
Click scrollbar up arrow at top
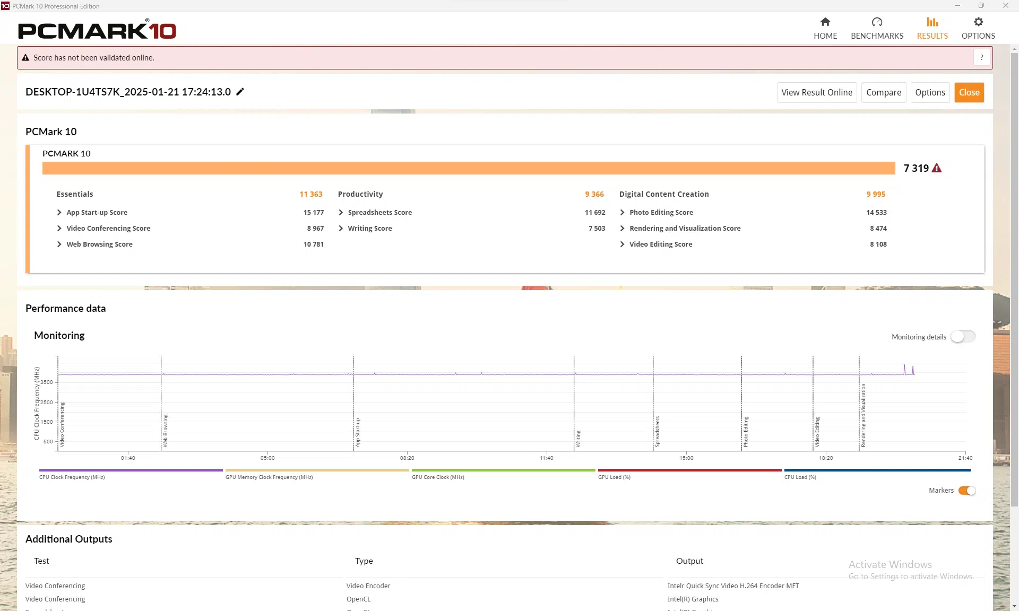click(x=1014, y=49)
